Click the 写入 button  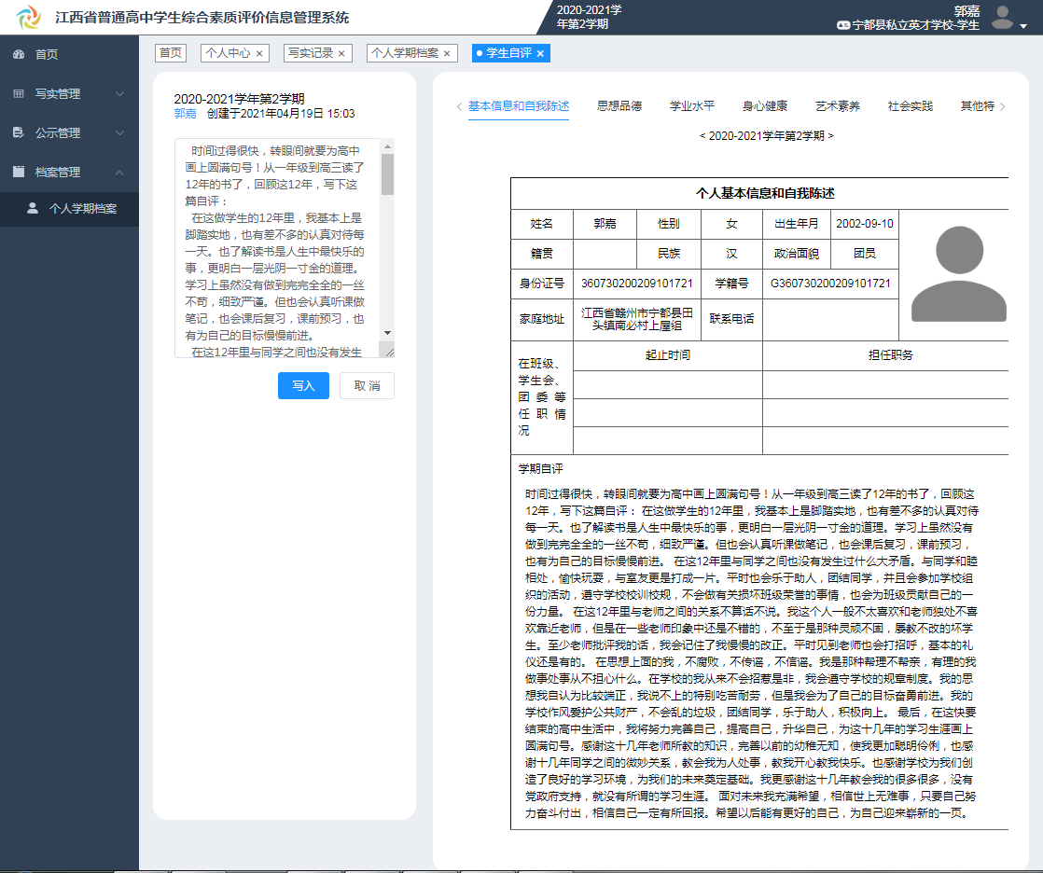point(302,385)
